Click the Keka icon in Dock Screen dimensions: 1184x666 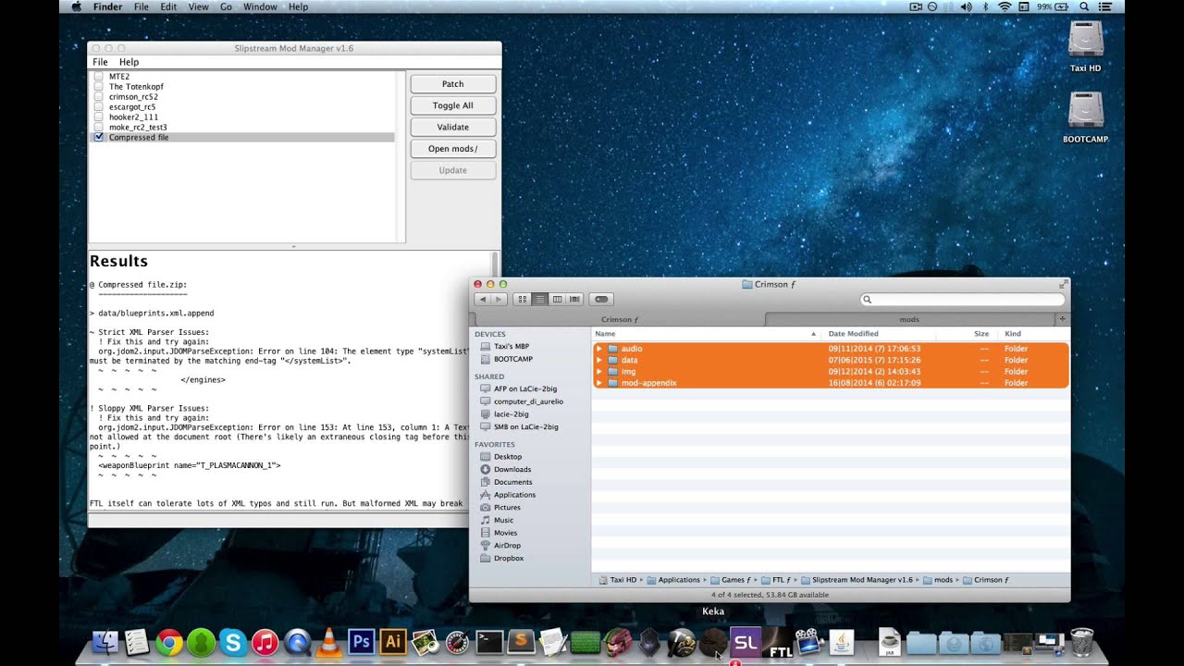[713, 642]
